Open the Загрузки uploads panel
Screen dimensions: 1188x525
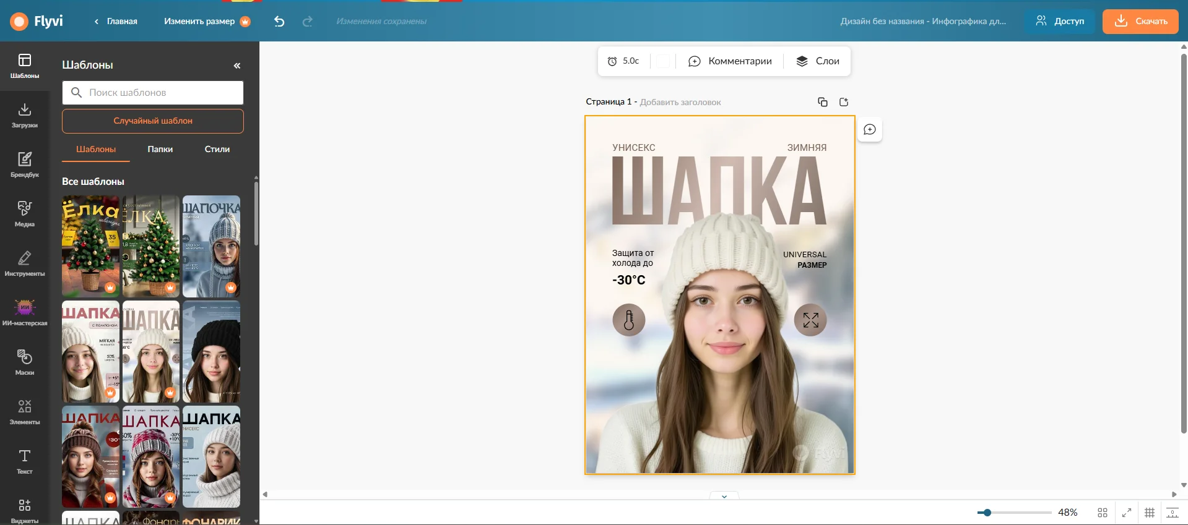click(x=25, y=115)
